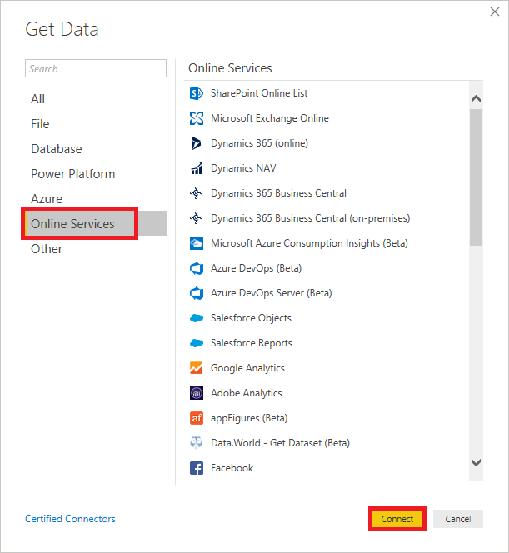The height and width of the screenshot is (553, 509).
Task: Select the Power Platform category
Action: pos(96,174)
